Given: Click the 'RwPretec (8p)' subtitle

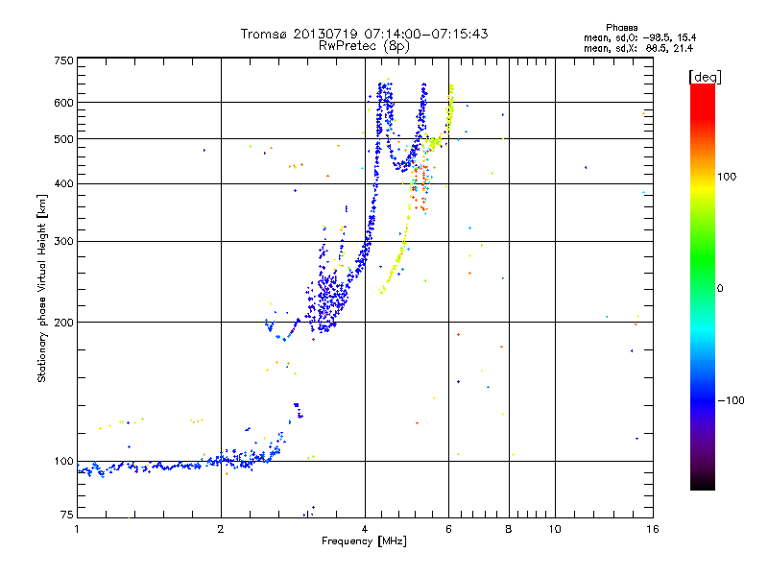Looking at the screenshot, I should tap(364, 46).
